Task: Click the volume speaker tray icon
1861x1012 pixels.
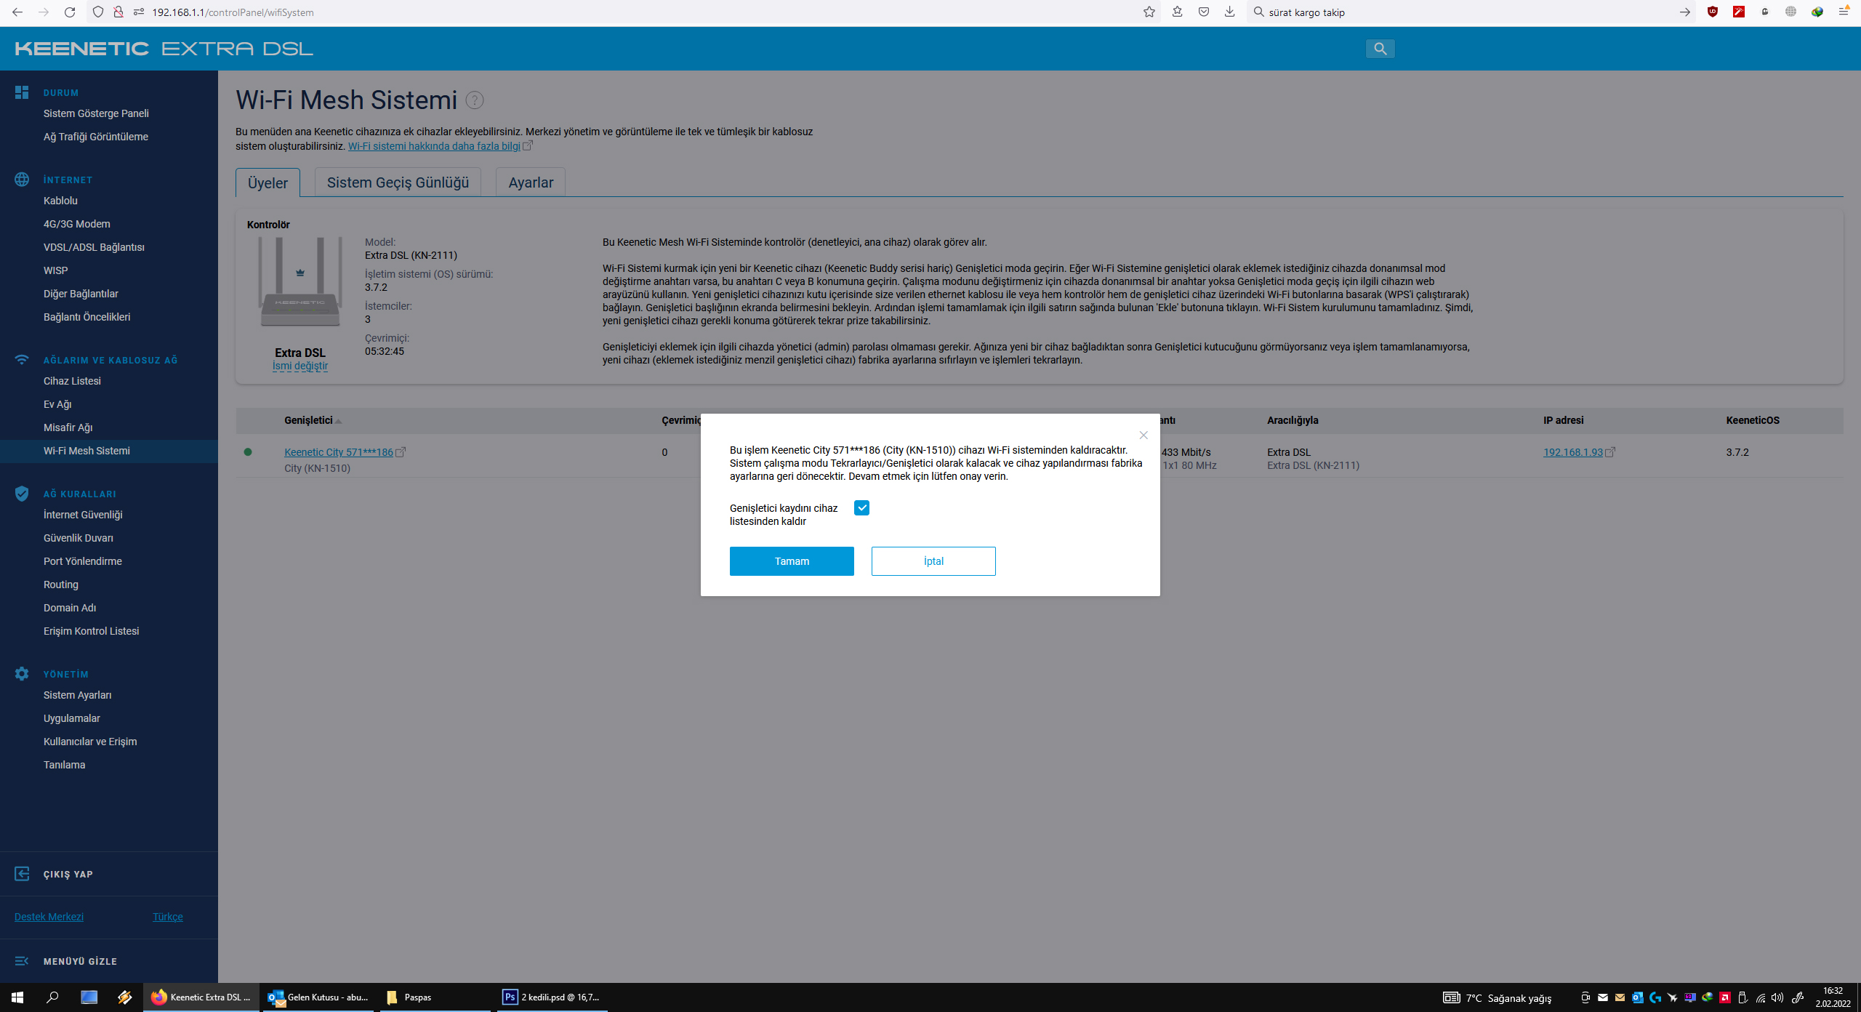Action: [x=1777, y=997]
